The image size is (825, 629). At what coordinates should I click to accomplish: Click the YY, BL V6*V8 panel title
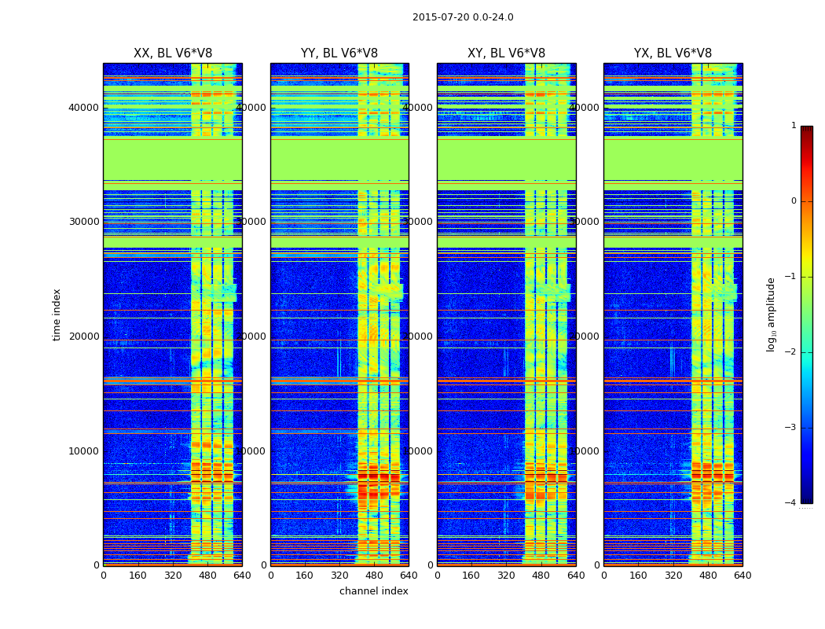(339, 53)
